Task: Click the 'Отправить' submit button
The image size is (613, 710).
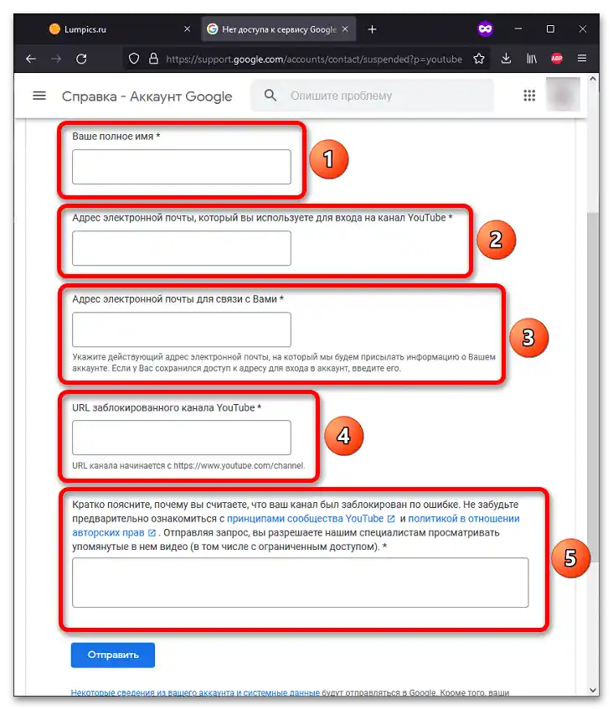Action: click(x=113, y=656)
